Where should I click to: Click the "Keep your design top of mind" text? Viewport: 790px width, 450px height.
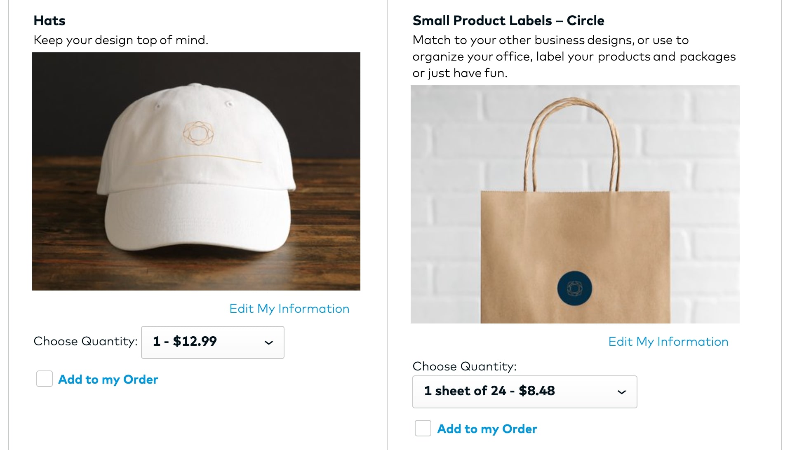[x=121, y=40]
